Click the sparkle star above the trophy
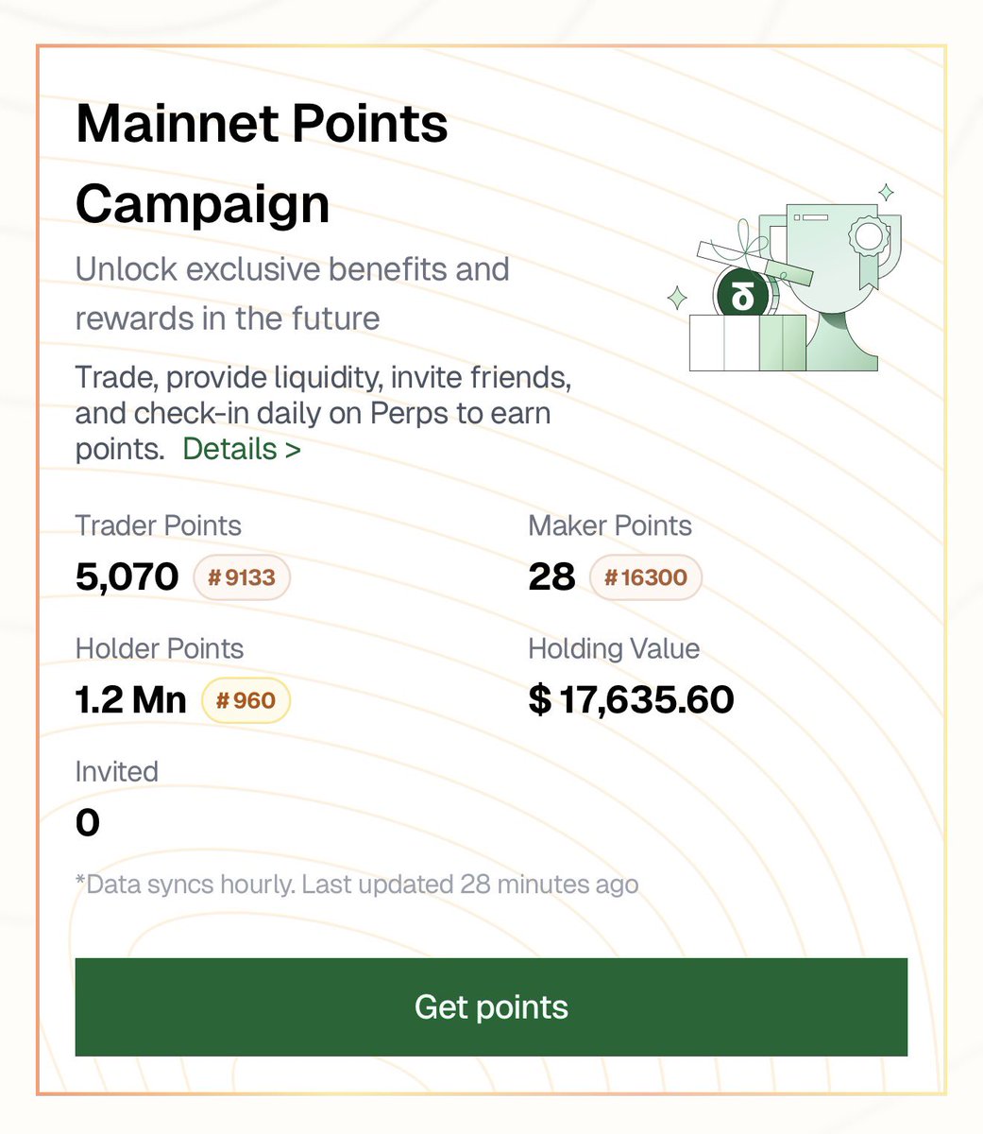Screen dimensions: 983x1134 (x=886, y=193)
